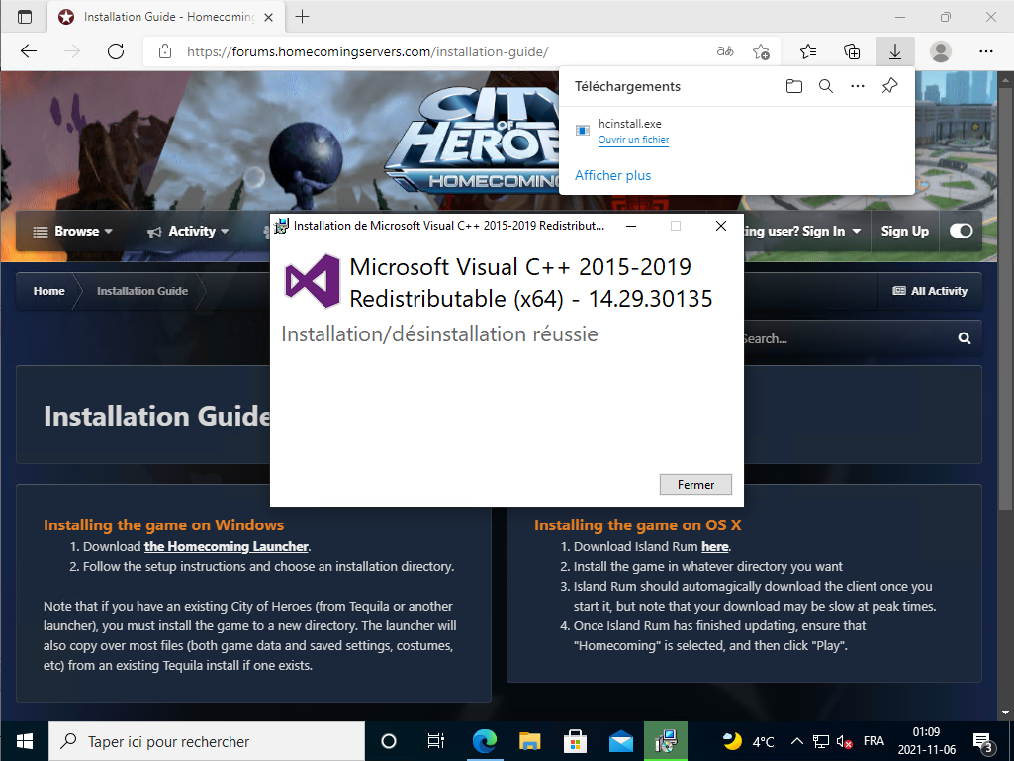Click Sign Up in forum navigation
Image resolution: width=1014 pixels, height=761 pixels.
[x=904, y=231]
